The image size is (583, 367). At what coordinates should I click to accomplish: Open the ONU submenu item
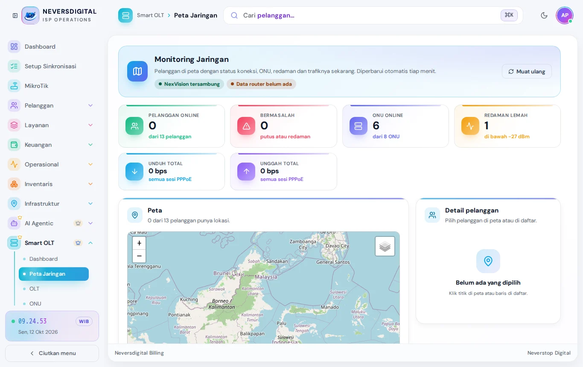(x=54, y=304)
